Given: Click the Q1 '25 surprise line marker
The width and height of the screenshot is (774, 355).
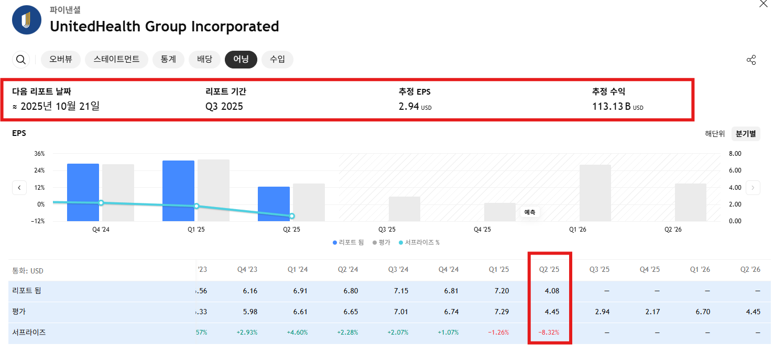Looking at the screenshot, I should pos(197,206).
